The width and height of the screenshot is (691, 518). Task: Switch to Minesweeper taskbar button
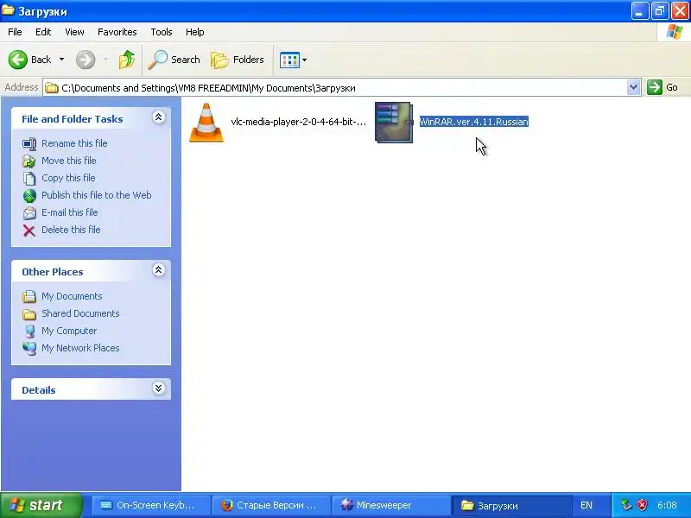(391, 505)
